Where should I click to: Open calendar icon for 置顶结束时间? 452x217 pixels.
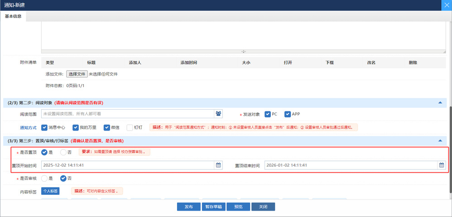442,165
